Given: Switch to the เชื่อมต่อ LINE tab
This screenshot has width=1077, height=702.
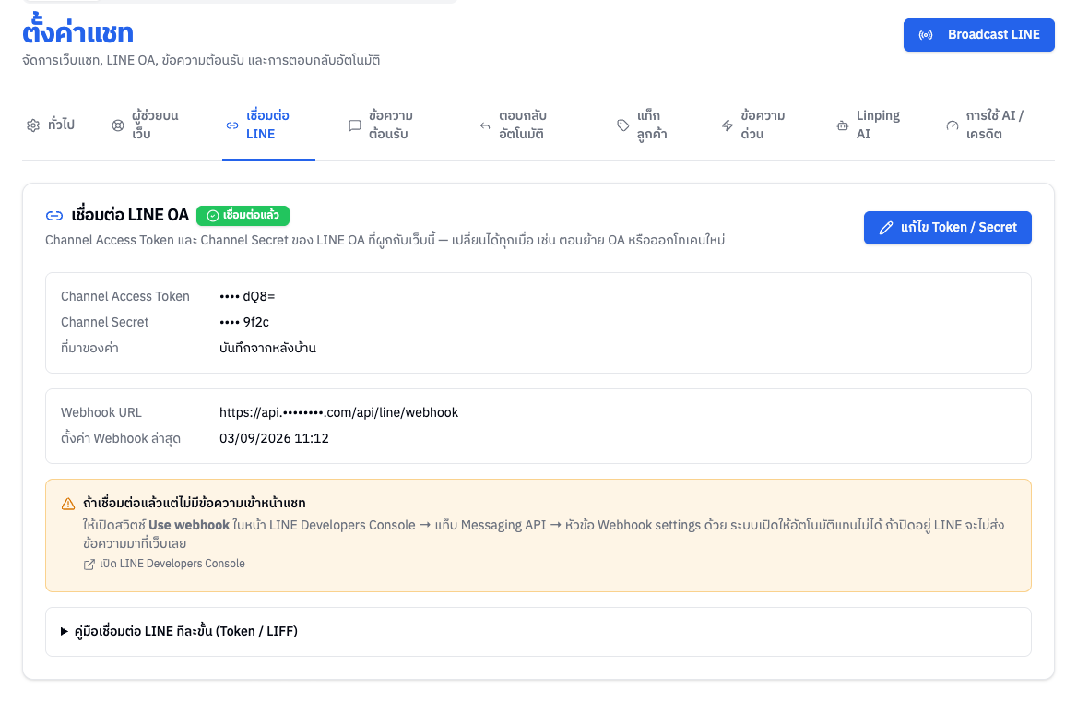Looking at the screenshot, I should click(x=268, y=125).
